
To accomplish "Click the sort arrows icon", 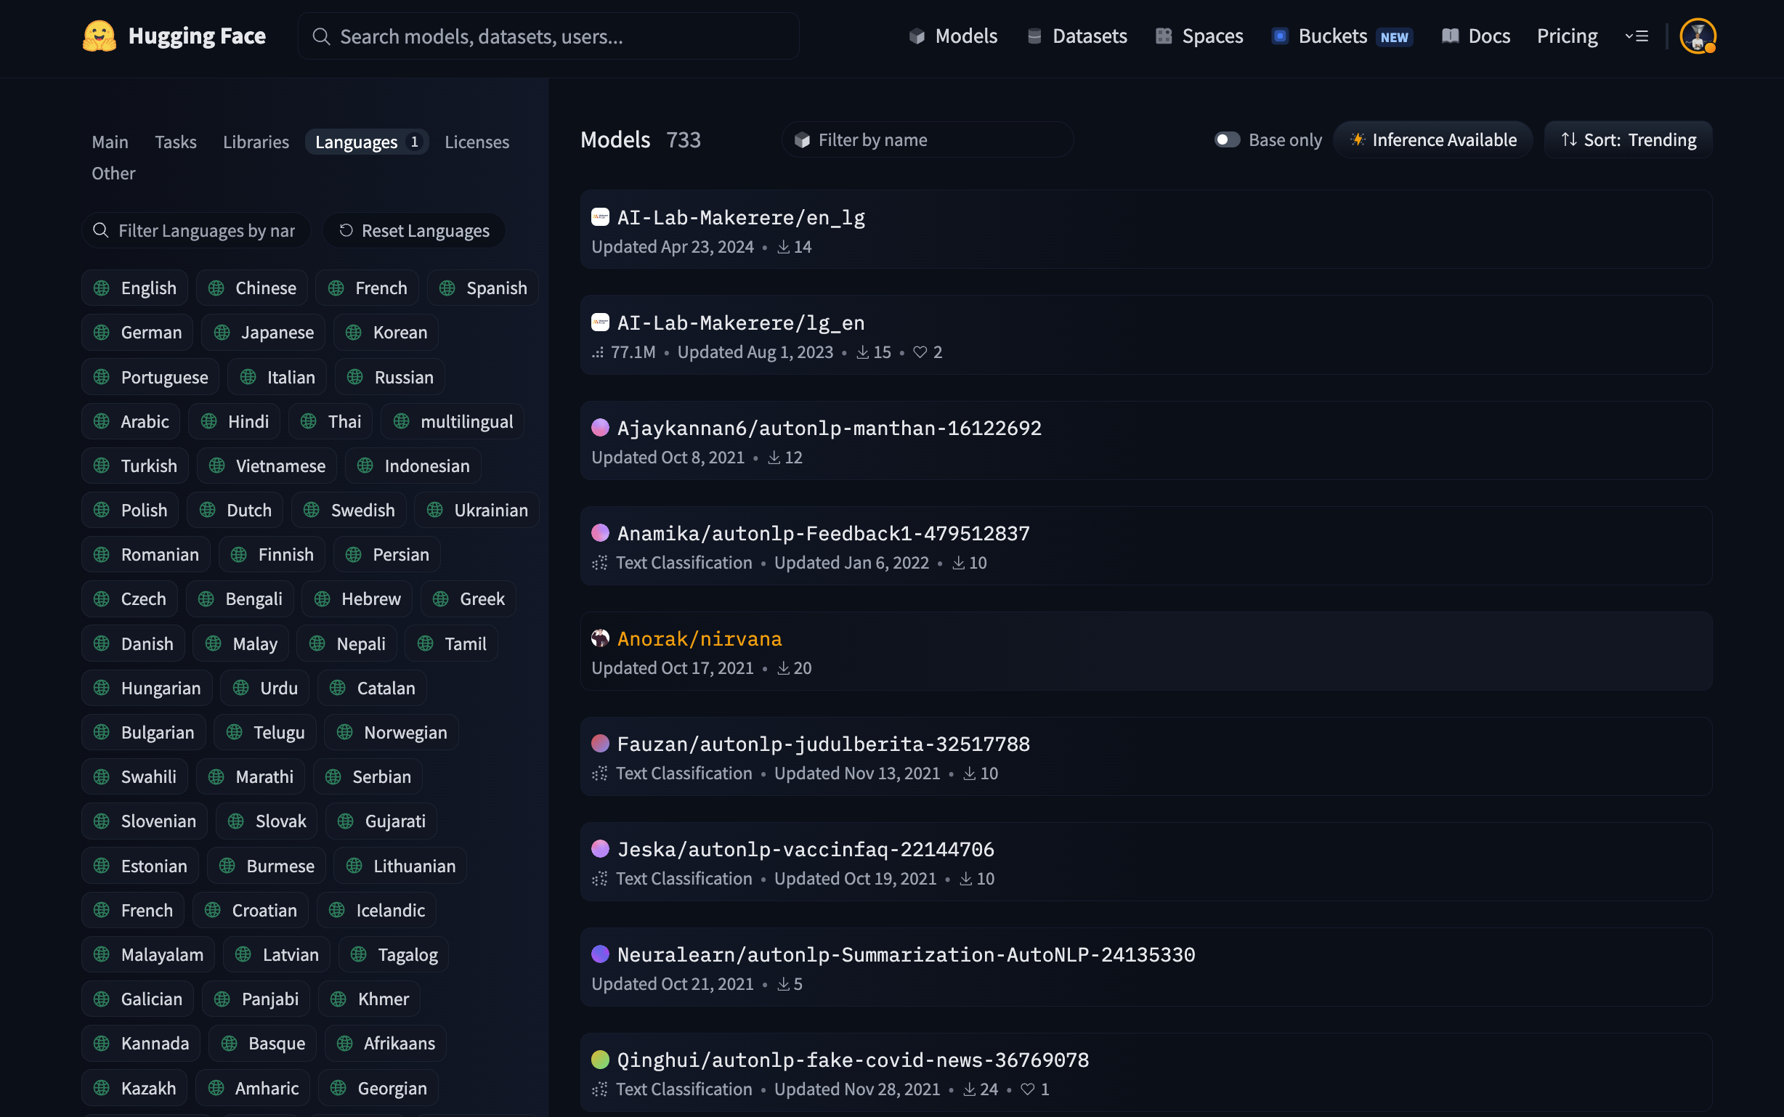I will coord(1569,139).
